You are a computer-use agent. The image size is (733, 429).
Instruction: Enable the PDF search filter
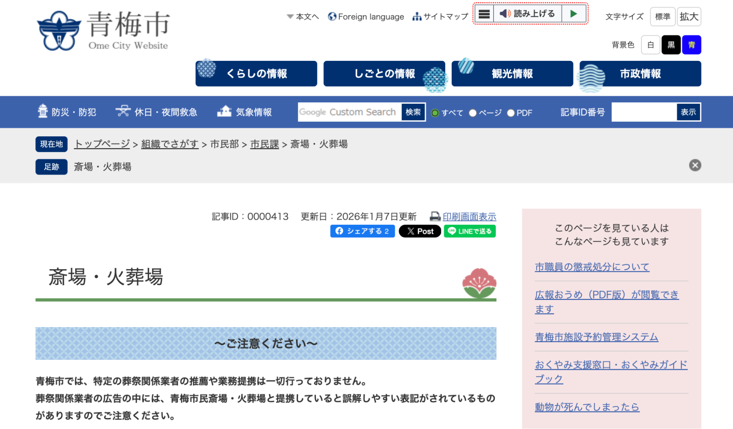pos(511,113)
